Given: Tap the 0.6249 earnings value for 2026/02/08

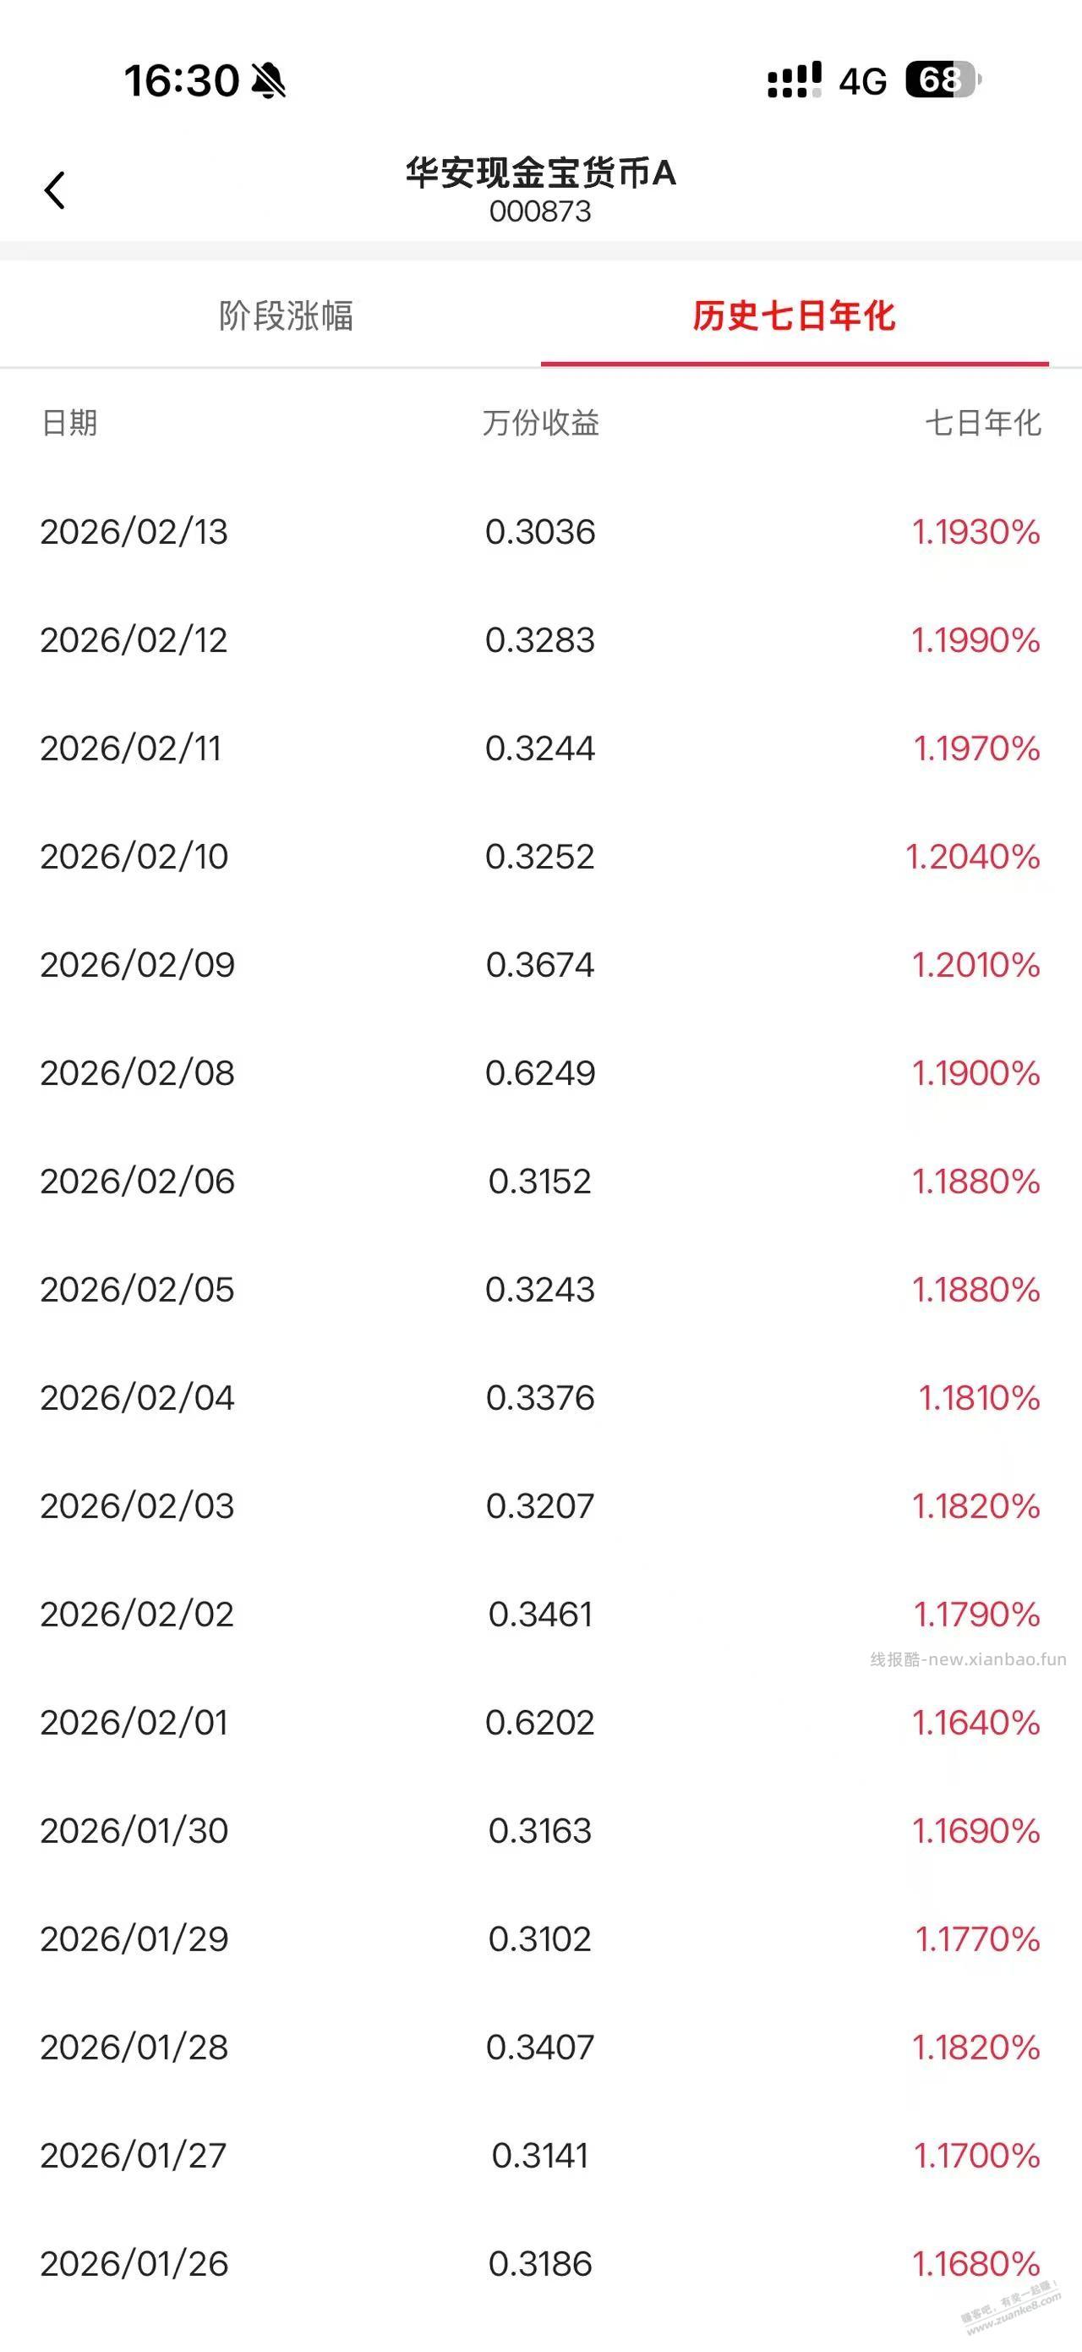Looking at the screenshot, I should pos(540,1073).
